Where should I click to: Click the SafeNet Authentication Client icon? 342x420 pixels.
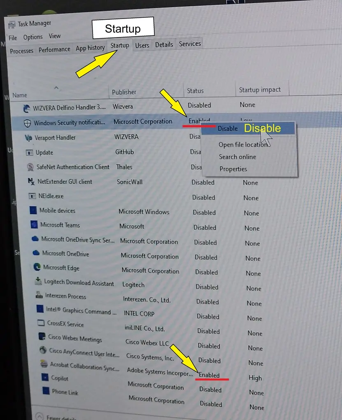click(x=30, y=167)
